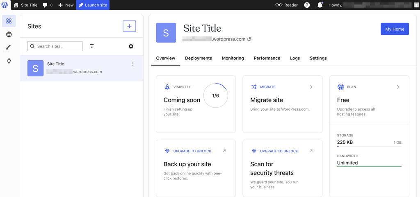Select the Site Title row in sites list
The image size is (420, 197).
tap(82, 68)
